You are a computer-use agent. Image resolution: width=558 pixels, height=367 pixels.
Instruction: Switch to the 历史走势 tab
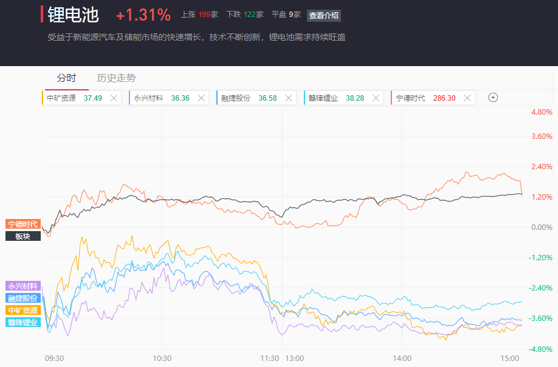116,78
